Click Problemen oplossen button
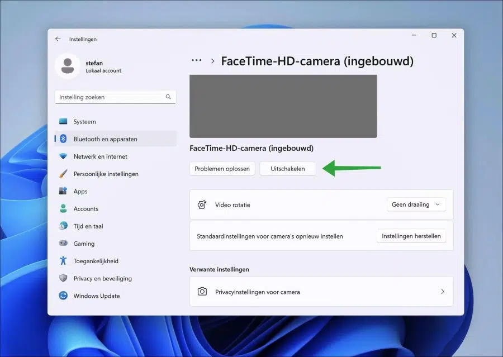503x357 pixels. pyautogui.click(x=222, y=169)
